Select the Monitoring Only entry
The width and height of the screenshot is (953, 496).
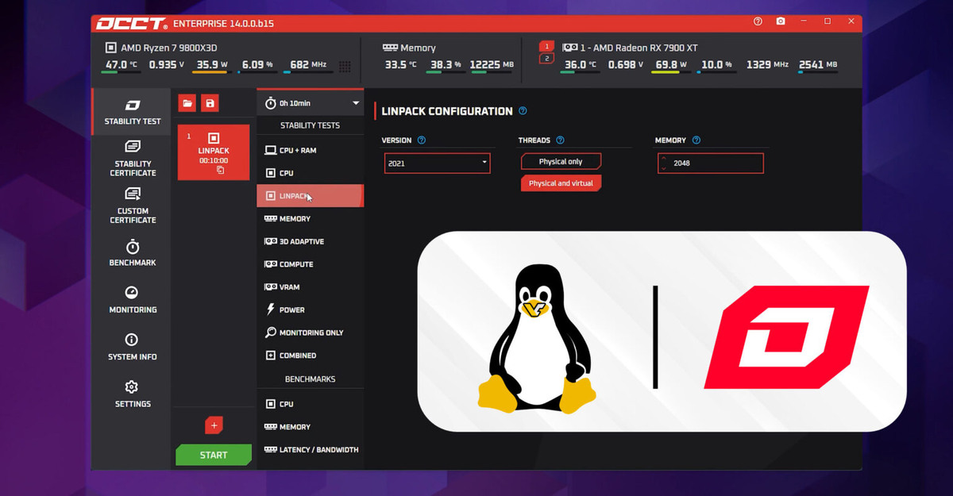310,333
